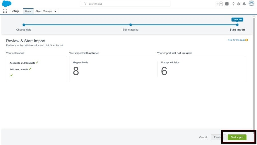Click the Great job tooltip badge

(x=237, y=19)
